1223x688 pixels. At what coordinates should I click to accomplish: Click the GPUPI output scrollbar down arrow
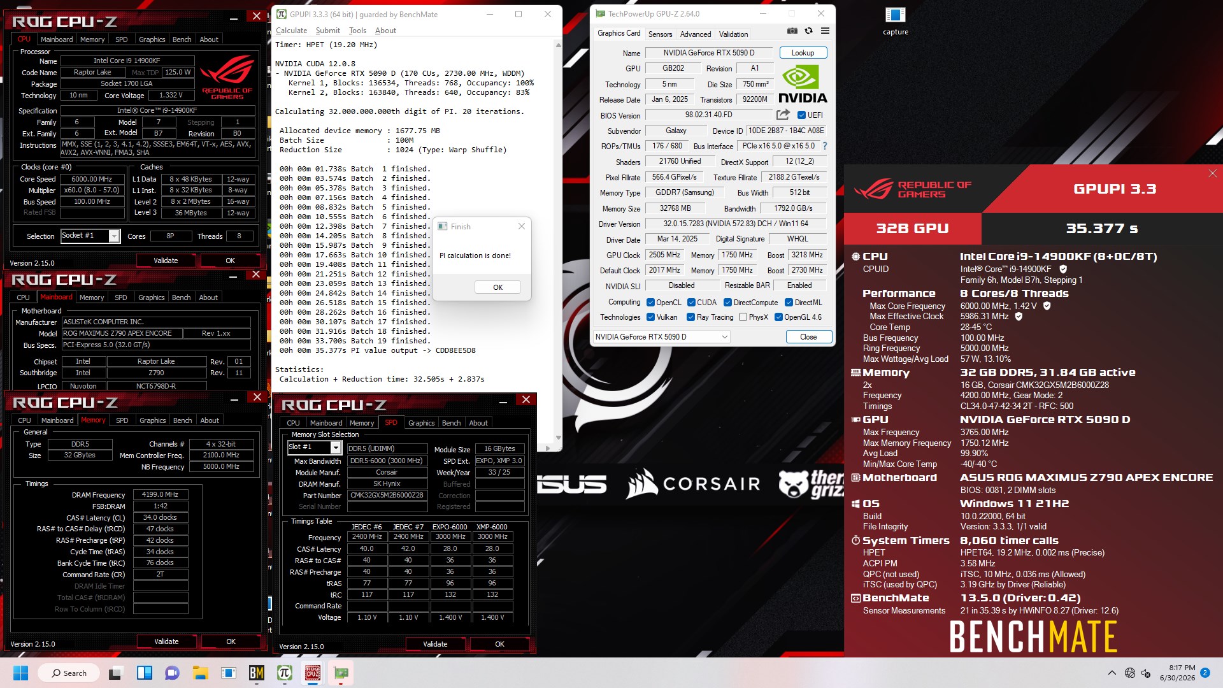(559, 438)
